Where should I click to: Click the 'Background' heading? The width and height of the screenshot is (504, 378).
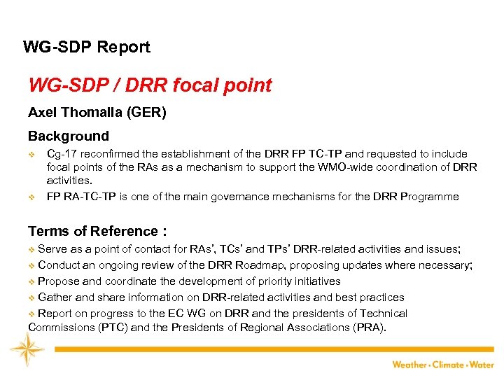point(69,136)
